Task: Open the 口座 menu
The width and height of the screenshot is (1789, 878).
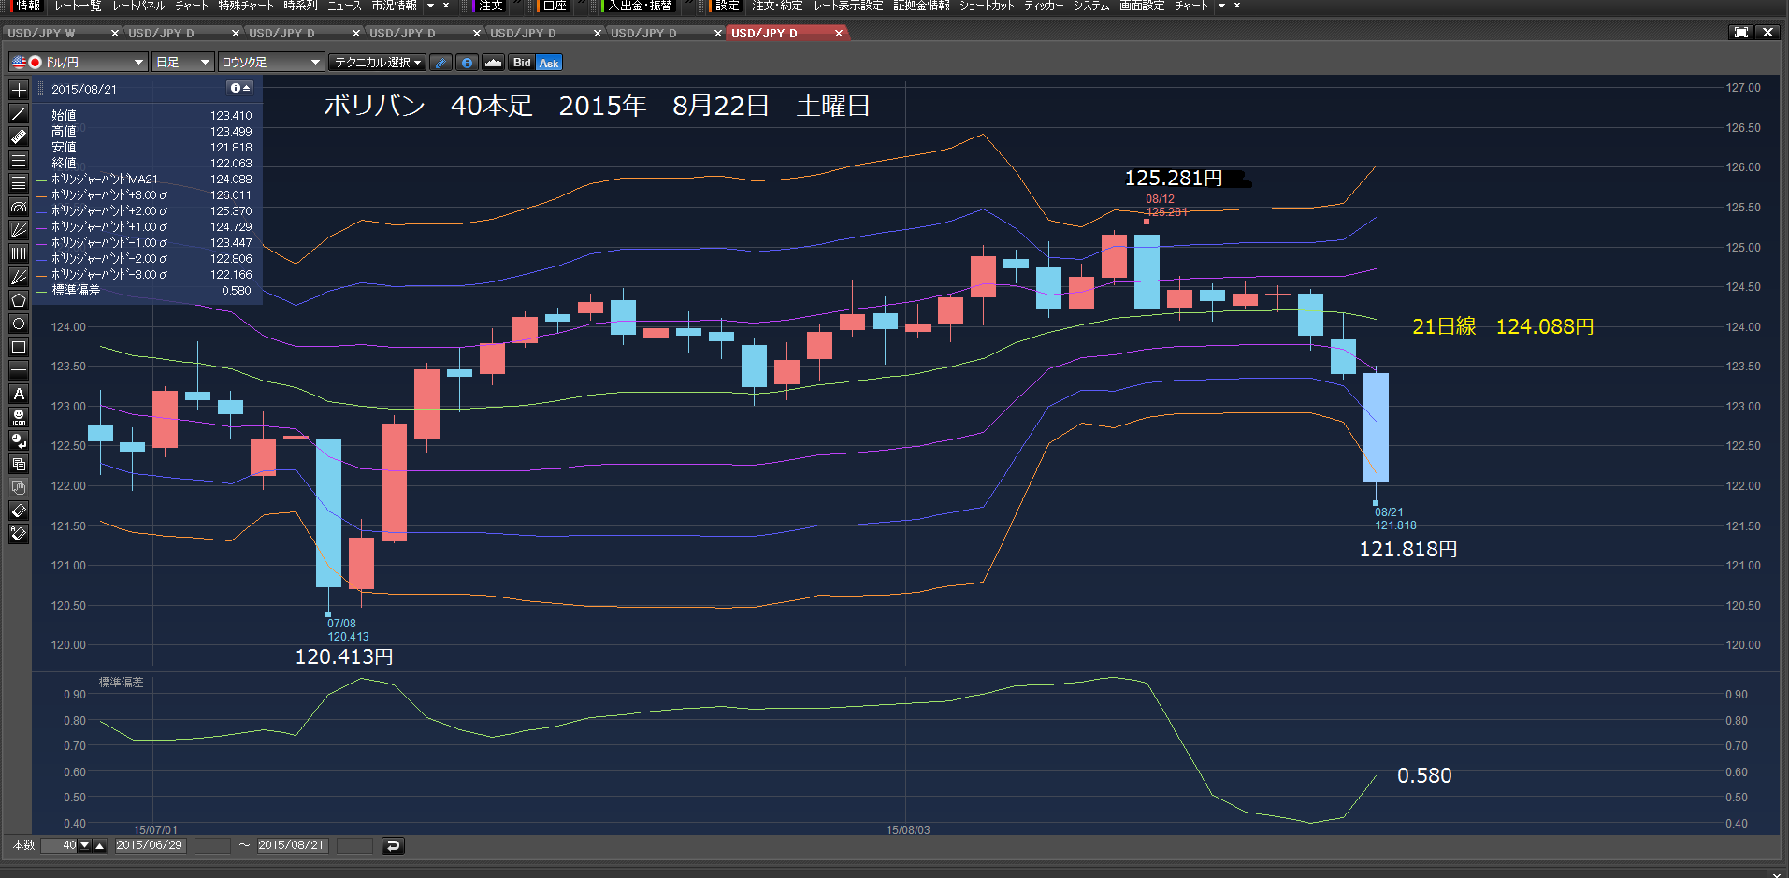Action: pyautogui.click(x=554, y=6)
